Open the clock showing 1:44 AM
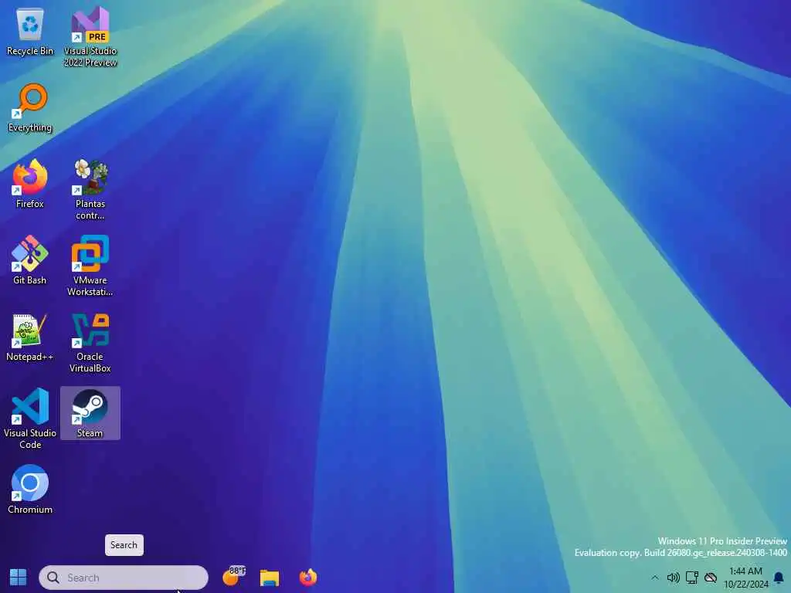Image resolution: width=791 pixels, height=593 pixels. 745,578
